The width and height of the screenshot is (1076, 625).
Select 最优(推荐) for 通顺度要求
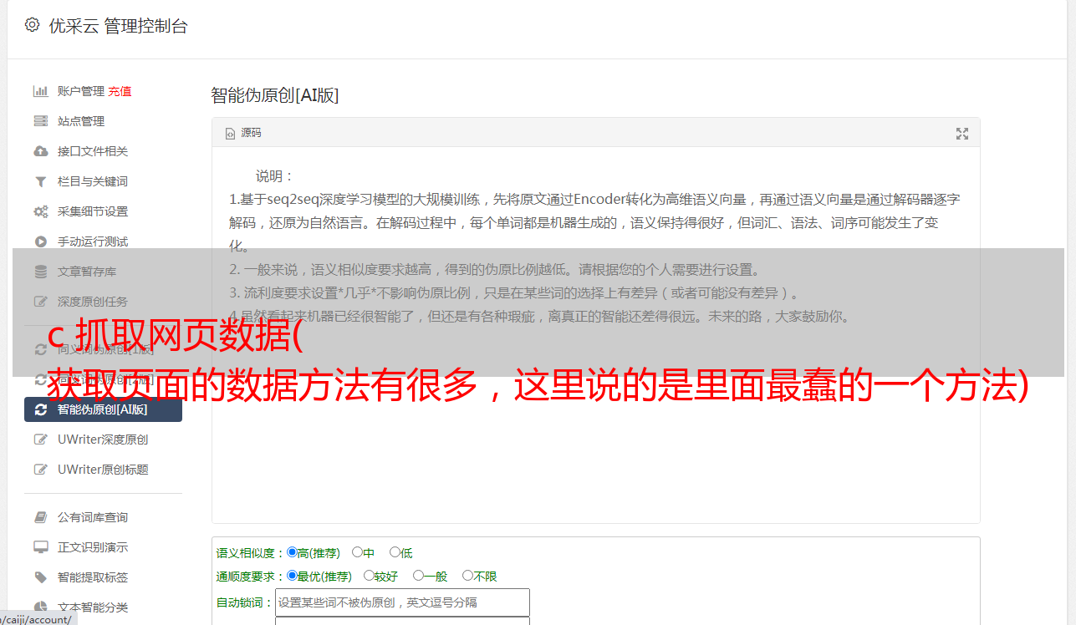(292, 576)
